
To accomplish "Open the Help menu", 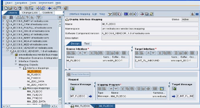I will click(x=58, y=3).
